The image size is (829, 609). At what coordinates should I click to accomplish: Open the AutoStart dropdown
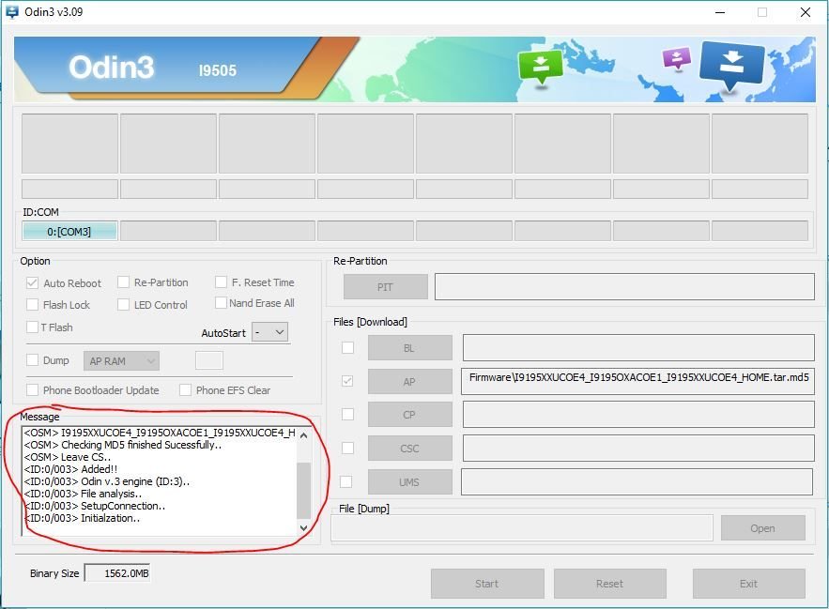[x=269, y=332]
